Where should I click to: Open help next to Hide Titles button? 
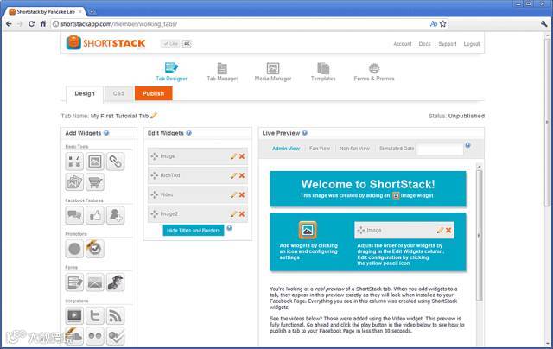click(229, 228)
